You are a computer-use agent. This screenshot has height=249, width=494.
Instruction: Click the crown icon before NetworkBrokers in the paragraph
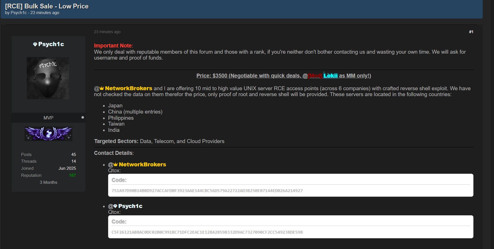102,89
